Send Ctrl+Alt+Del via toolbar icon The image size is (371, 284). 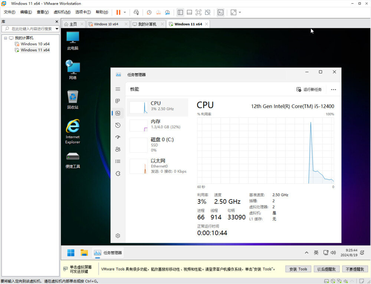click(x=136, y=12)
